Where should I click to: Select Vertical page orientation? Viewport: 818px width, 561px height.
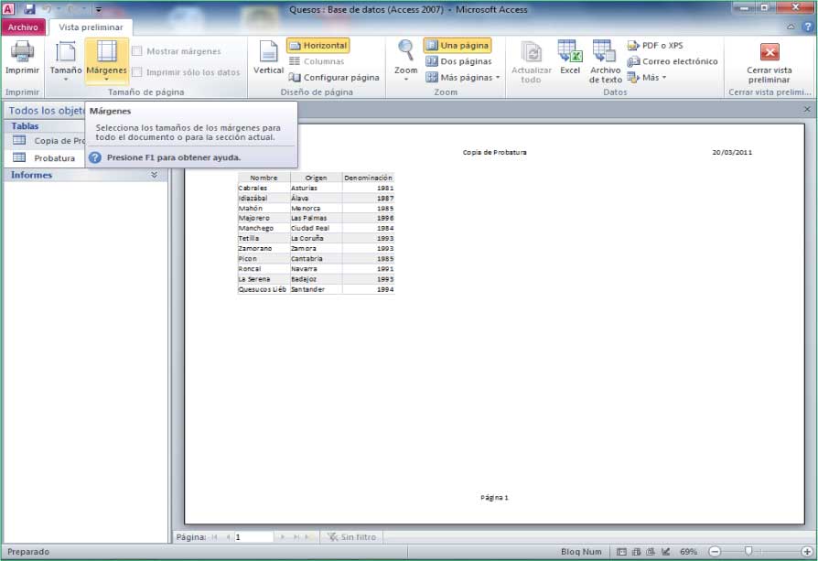coord(268,57)
